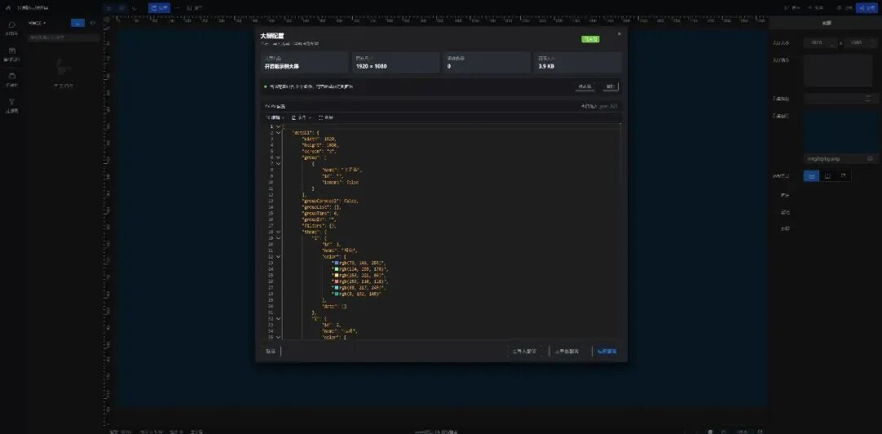
Task: Click the yellow color swatch on line 25
Action: [x=336, y=275]
